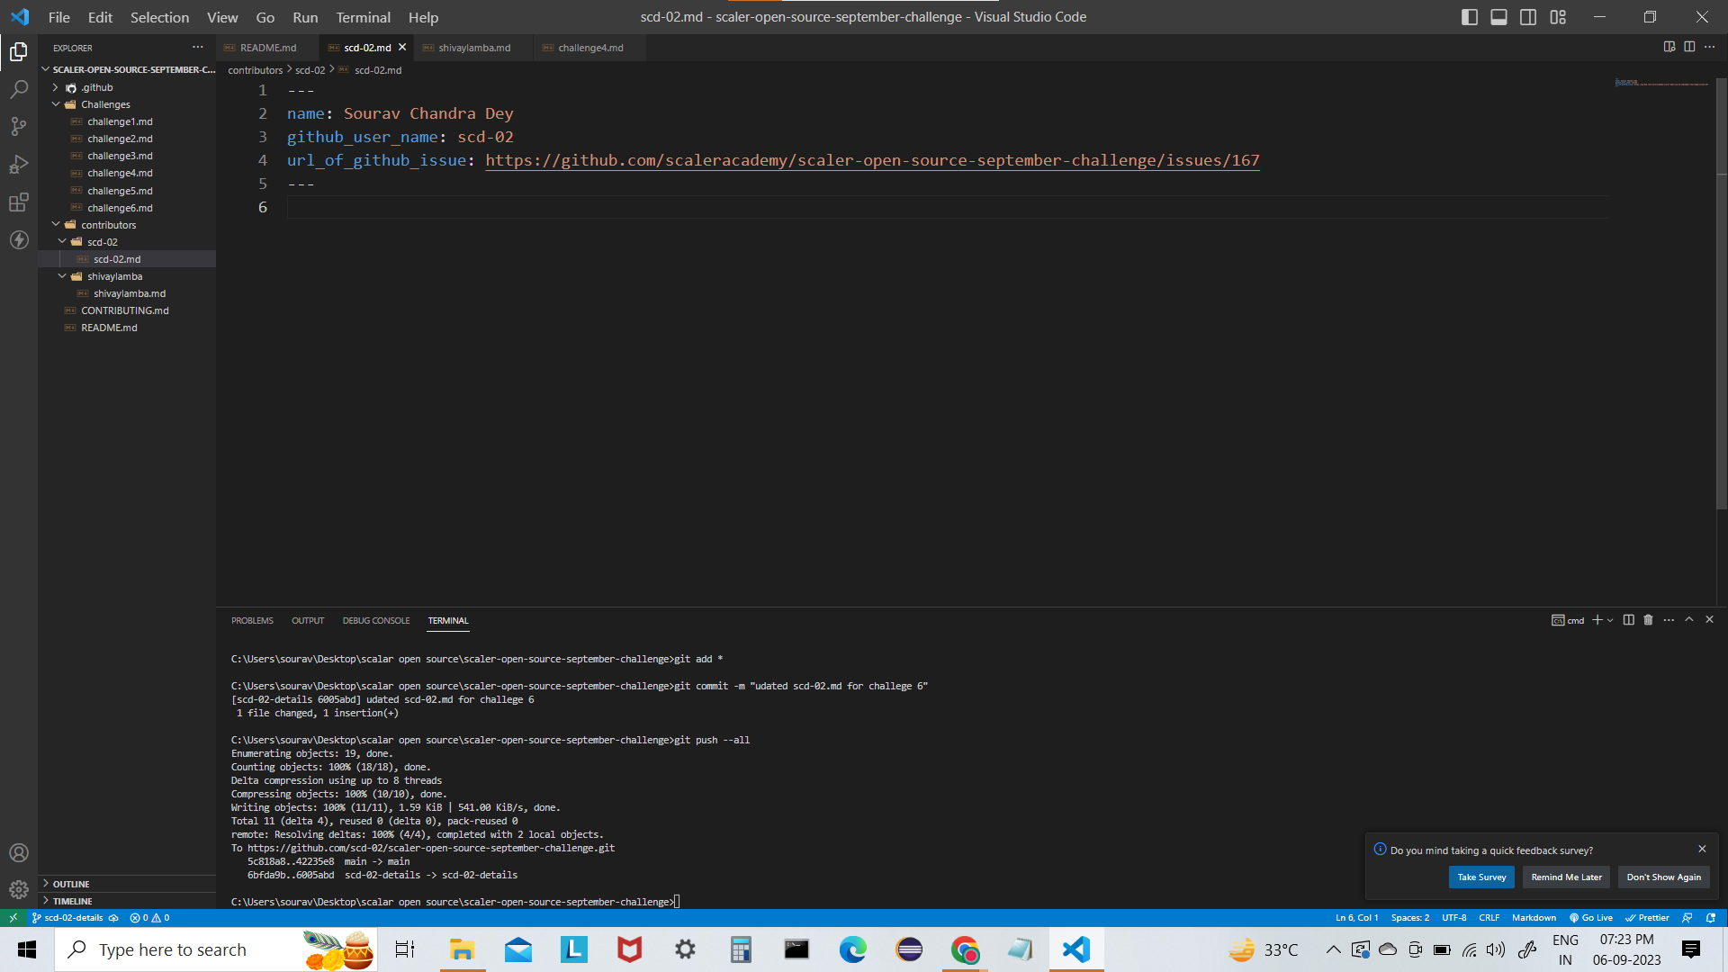Start Go Live server from status bar
This screenshot has width=1728, height=972.
point(1591,917)
